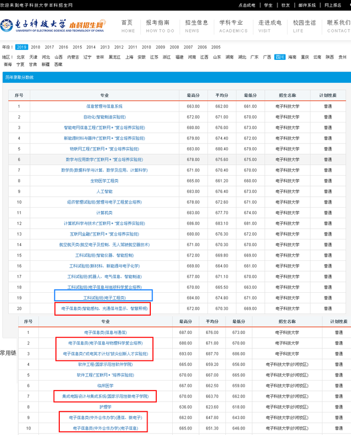Open major 人工智能

104,192
